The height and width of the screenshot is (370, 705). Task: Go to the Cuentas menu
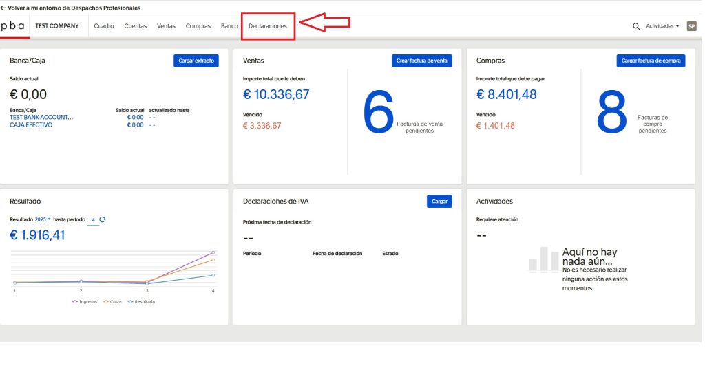pyautogui.click(x=135, y=26)
